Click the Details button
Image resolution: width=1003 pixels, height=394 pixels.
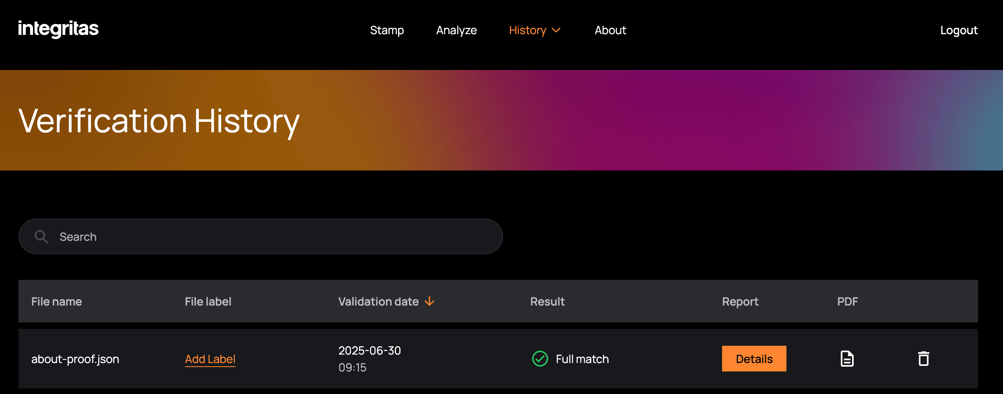click(x=754, y=358)
